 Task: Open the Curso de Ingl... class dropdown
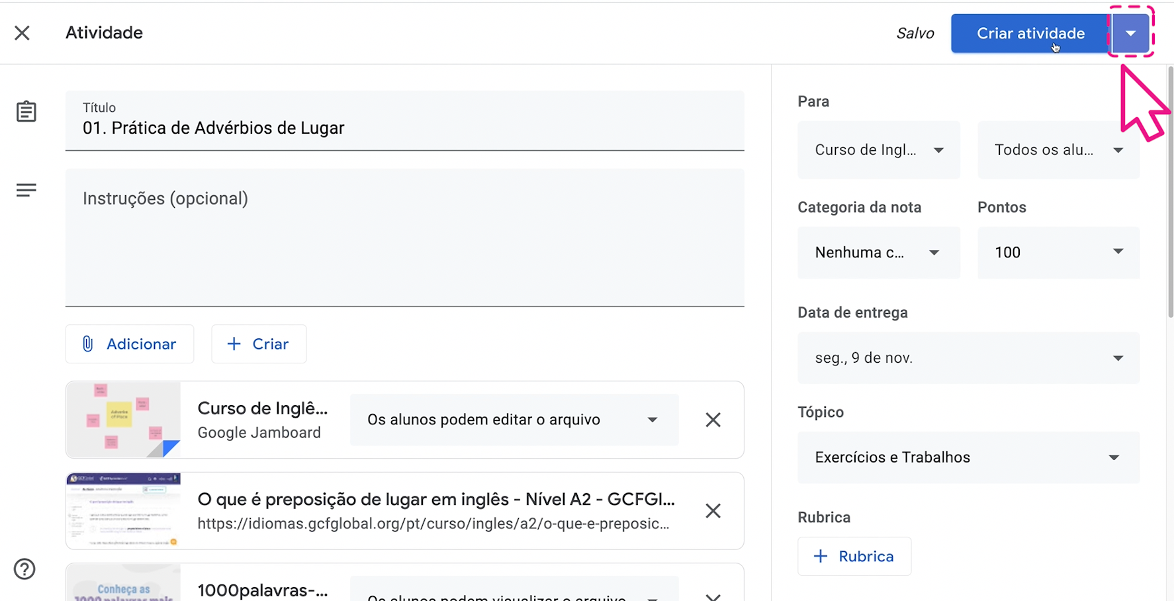879,150
